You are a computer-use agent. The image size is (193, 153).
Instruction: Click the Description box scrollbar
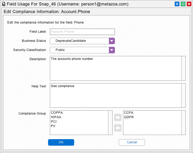pyautogui.click(x=183, y=68)
